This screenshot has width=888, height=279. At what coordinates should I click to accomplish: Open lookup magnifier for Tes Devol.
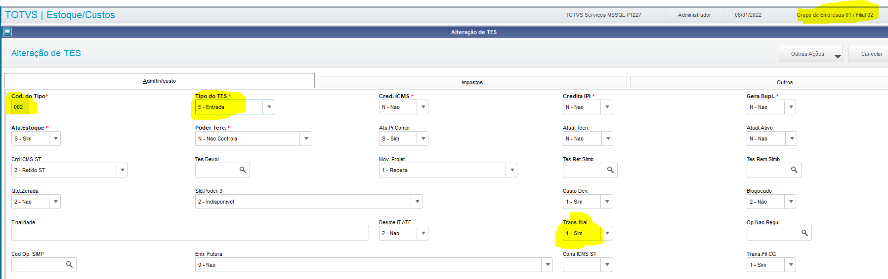click(243, 170)
